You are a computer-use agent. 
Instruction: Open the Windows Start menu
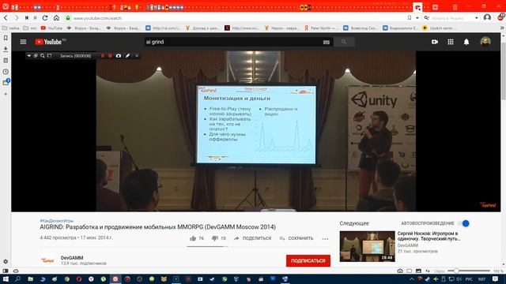coord(6,278)
